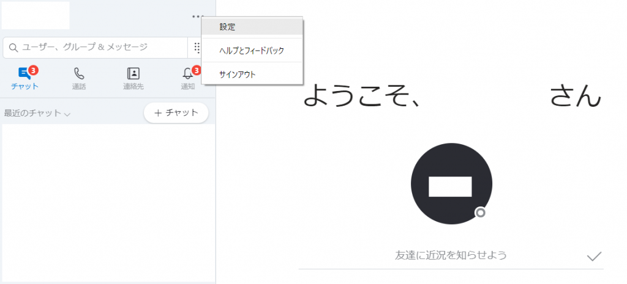Screen dimensions: 627x284
Task: Select 設定 from the menu
Action: click(252, 27)
